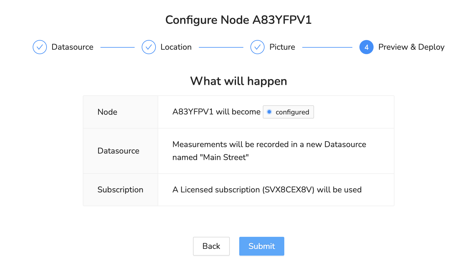Click the Back button
The image size is (459, 273).
click(211, 246)
